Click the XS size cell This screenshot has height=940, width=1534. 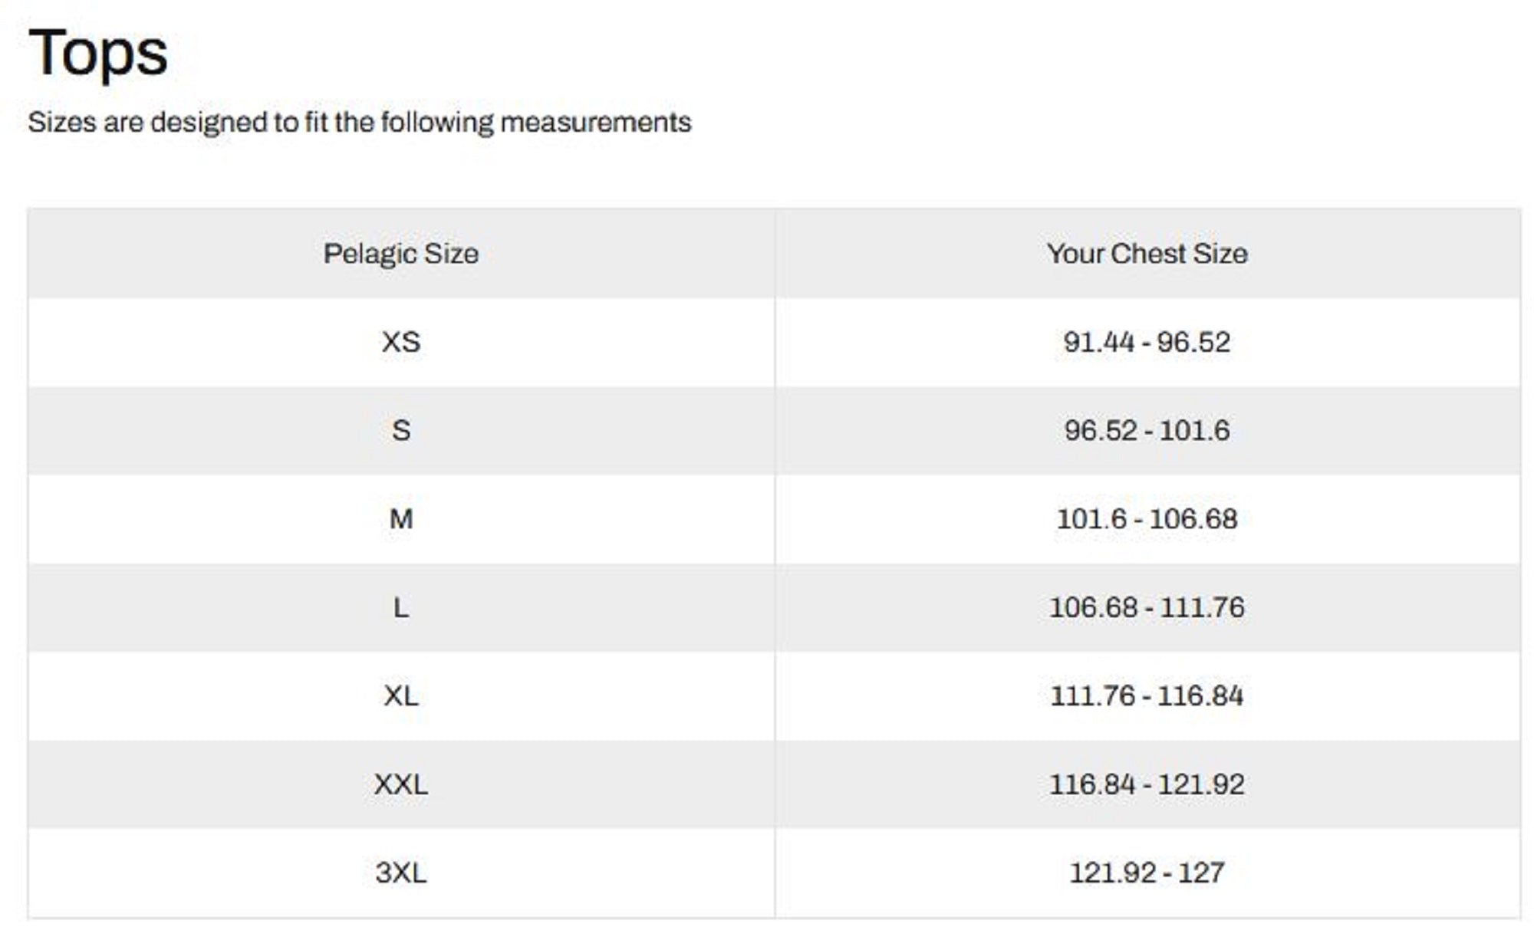point(400,342)
